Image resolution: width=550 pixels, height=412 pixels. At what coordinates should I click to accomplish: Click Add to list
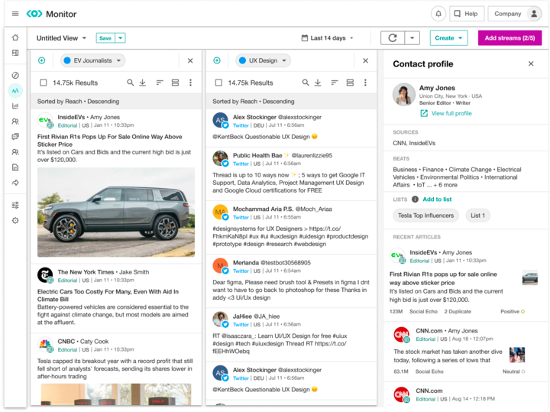tap(437, 200)
